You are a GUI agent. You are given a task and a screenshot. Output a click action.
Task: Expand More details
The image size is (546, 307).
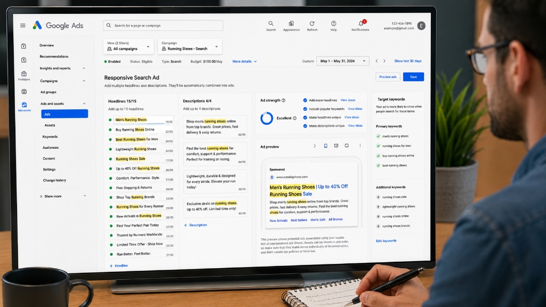click(244, 62)
